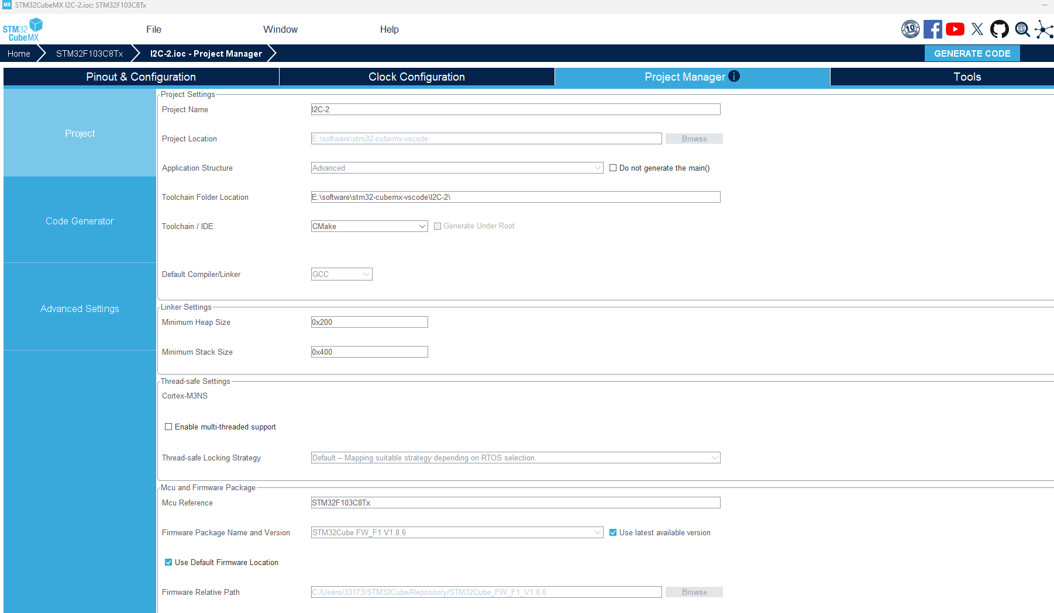Screen dimensions: 1054x613
Task: Open the X (Twitter) icon link
Action: click(x=977, y=29)
